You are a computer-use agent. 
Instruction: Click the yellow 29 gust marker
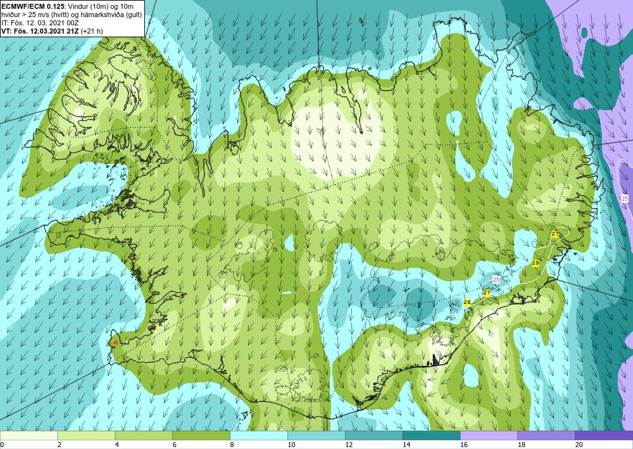[536, 263]
